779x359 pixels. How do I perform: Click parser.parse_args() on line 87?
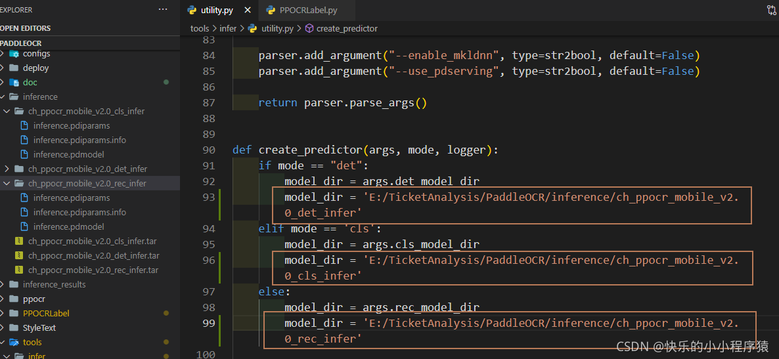pyautogui.click(x=366, y=103)
